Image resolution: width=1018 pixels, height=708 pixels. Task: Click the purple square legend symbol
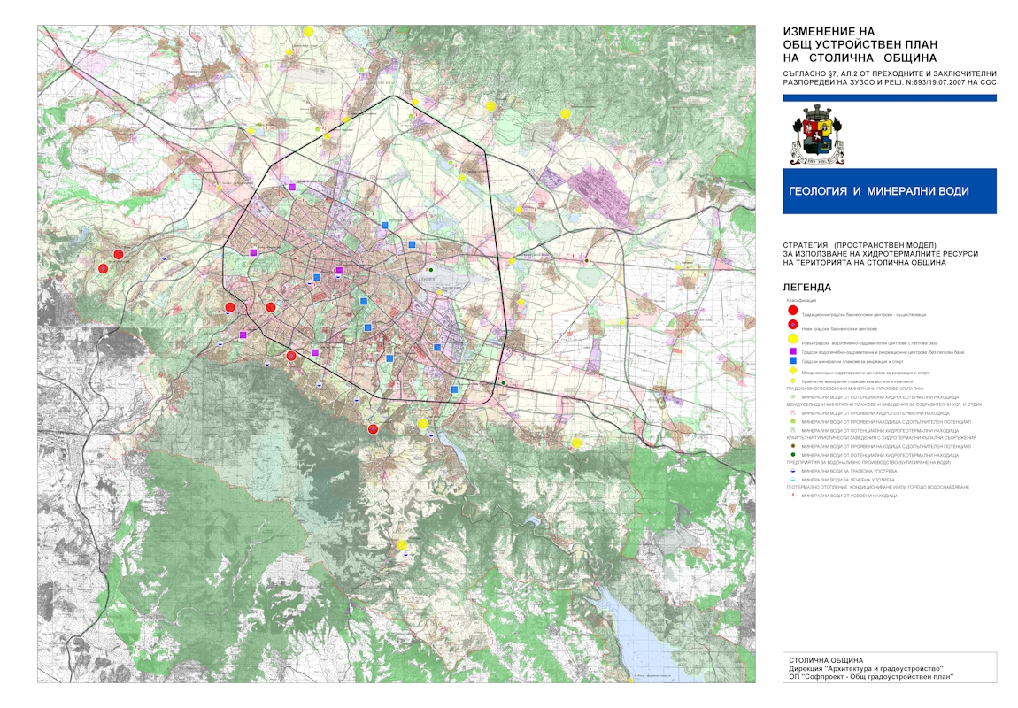click(793, 351)
